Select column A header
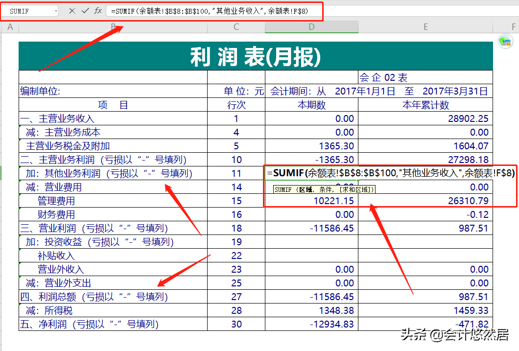519x351 pixels. click(10, 27)
